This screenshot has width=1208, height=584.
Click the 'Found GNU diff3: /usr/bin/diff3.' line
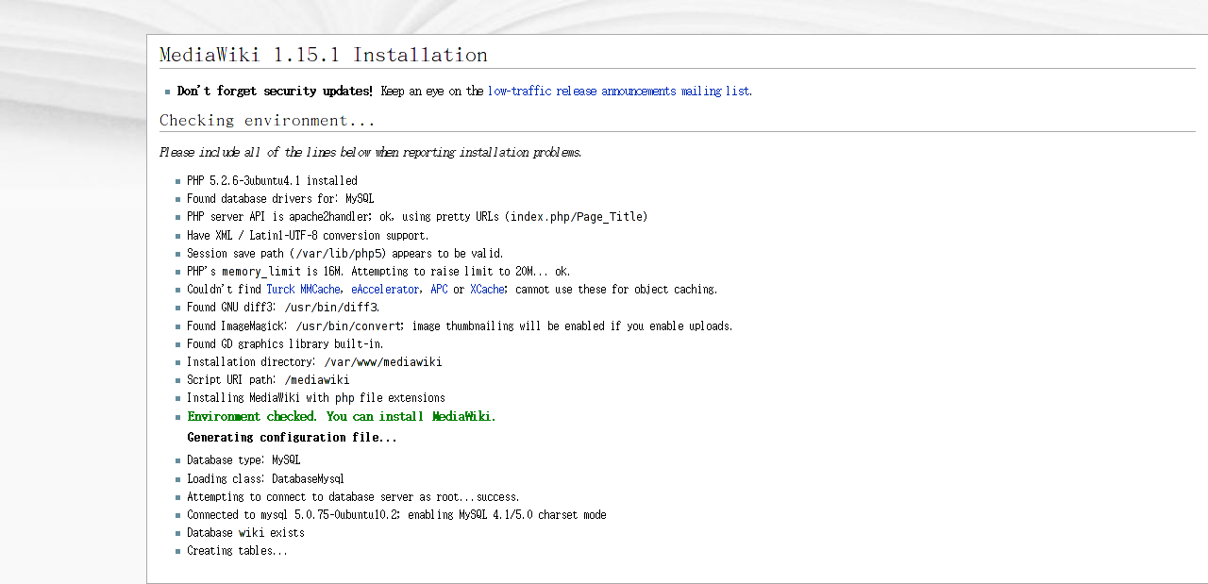pos(283,308)
